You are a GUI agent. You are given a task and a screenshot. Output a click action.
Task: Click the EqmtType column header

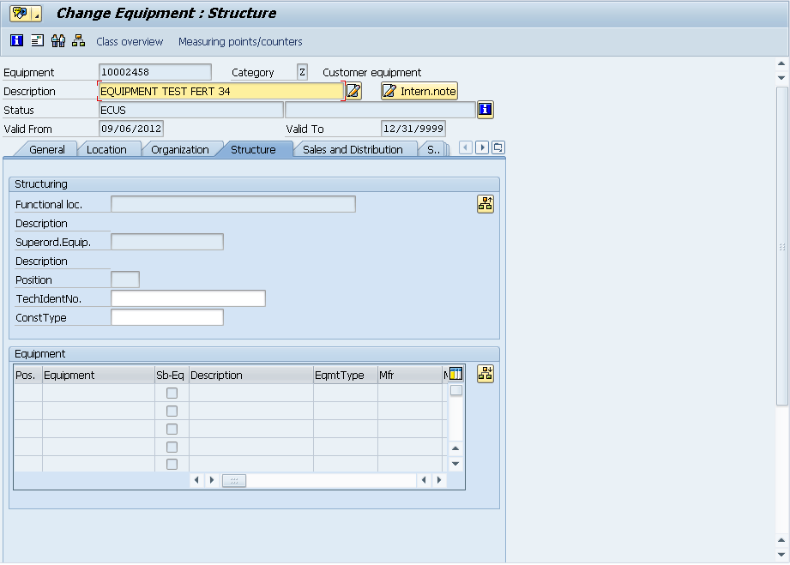point(345,376)
